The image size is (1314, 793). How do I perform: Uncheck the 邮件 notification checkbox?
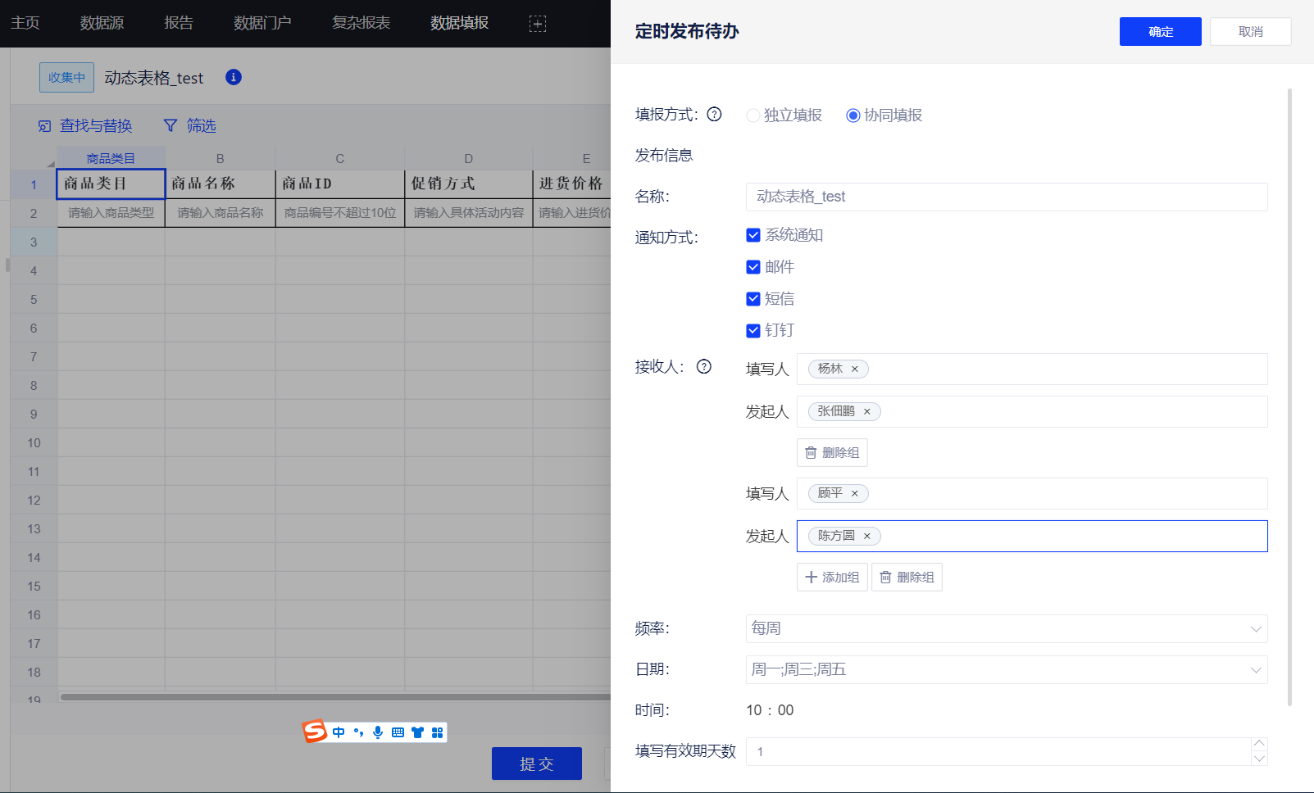pyautogui.click(x=753, y=267)
